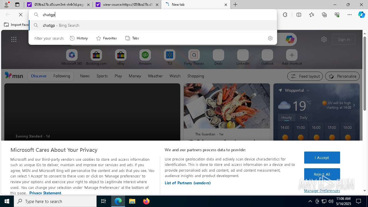Select the Following feed tab
The image size is (368, 207).
point(62,76)
